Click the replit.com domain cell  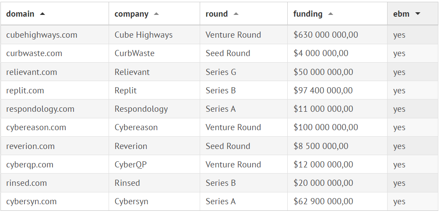tap(25, 91)
